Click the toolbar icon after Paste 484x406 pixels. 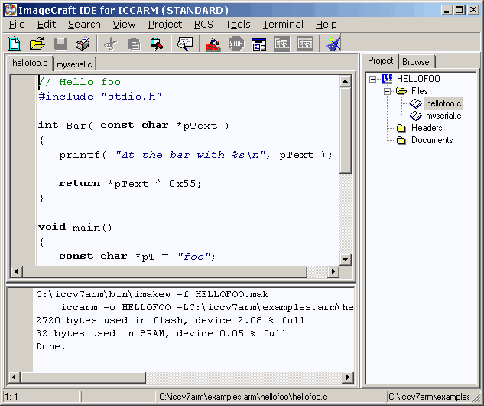pyautogui.click(x=157, y=44)
